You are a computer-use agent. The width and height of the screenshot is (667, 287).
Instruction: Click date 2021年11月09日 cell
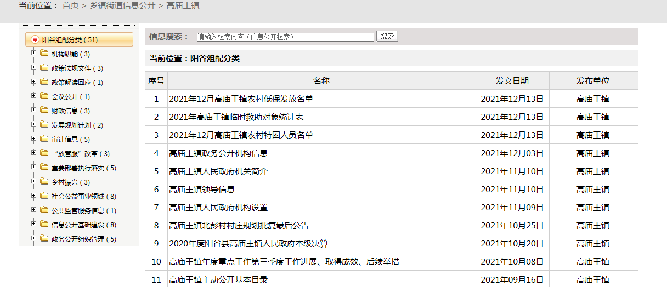(512, 208)
